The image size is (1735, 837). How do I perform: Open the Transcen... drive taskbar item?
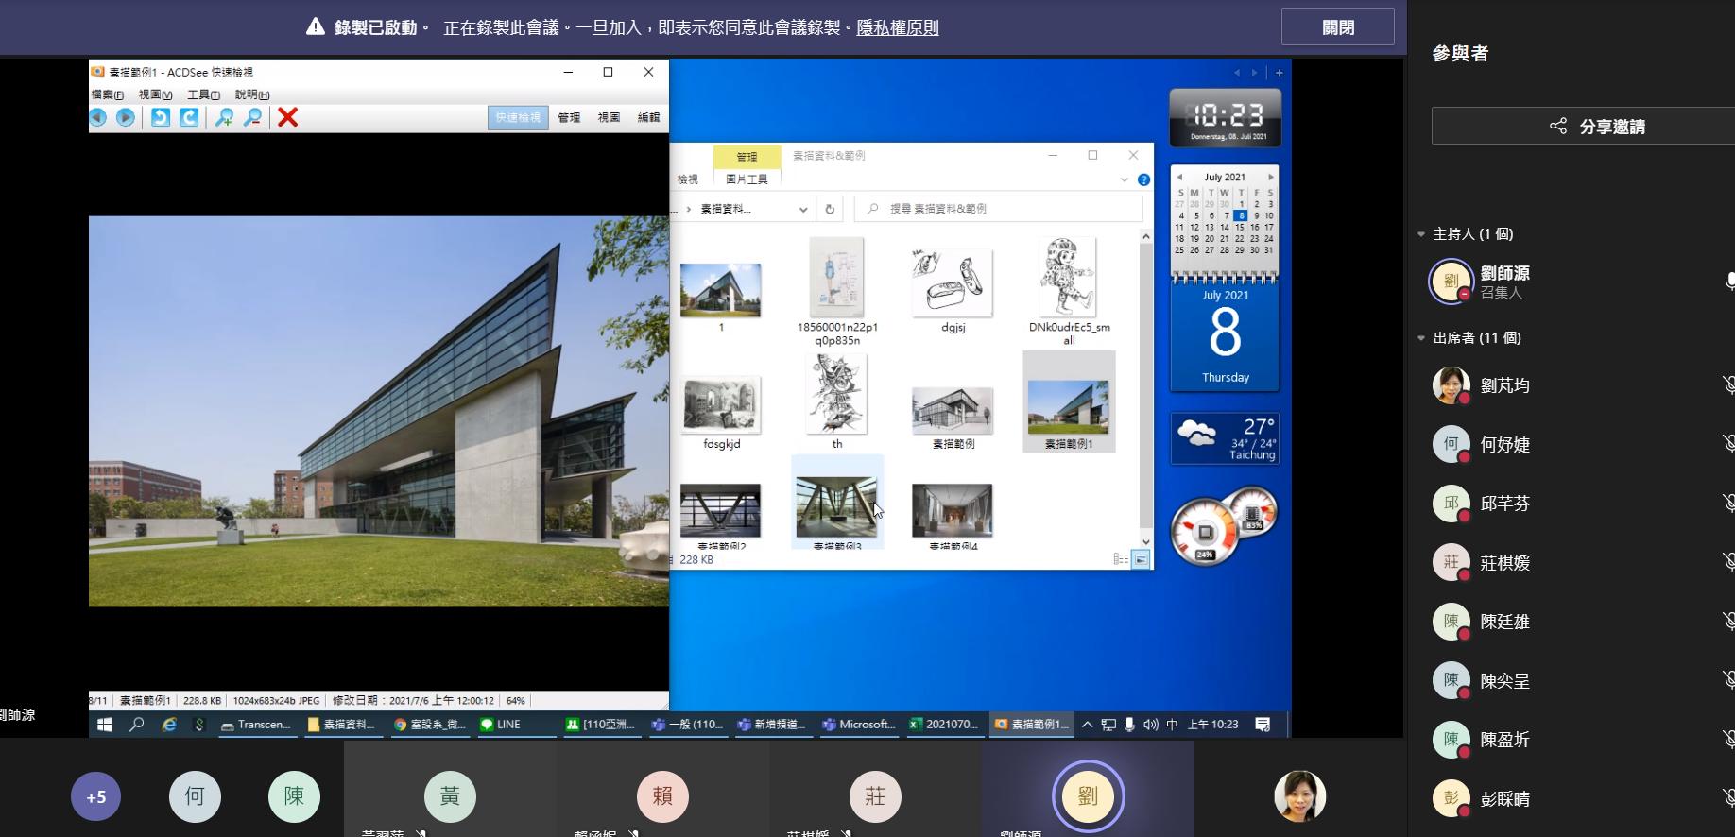[x=256, y=725]
